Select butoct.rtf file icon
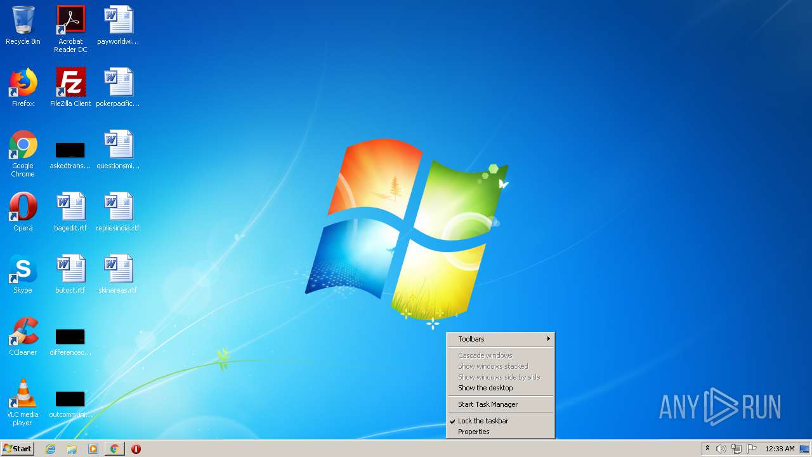Screen dimensions: 812x457 click(x=70, y=274)
